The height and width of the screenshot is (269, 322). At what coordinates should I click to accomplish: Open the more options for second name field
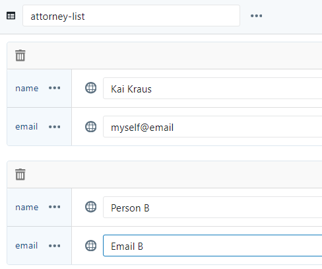pyautogui.click(x=54, y=207)
